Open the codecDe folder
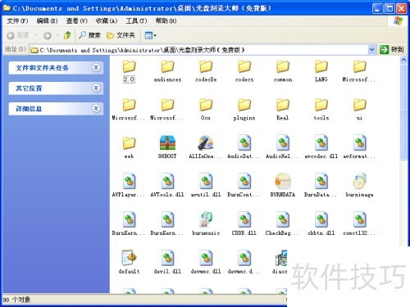The image size is (410, 307). 206,71
